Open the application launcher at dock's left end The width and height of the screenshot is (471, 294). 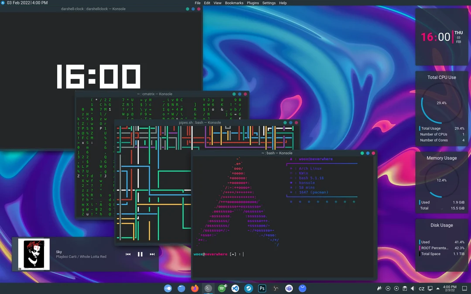coord(168,288)
